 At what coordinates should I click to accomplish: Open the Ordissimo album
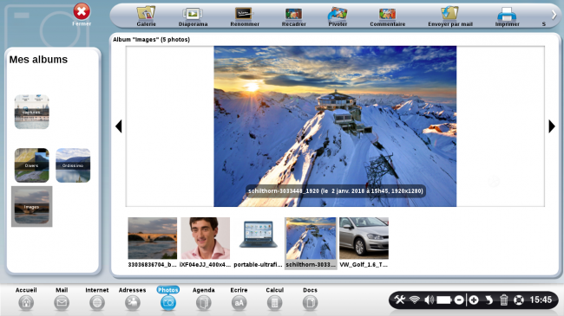(x=73, y=165)
